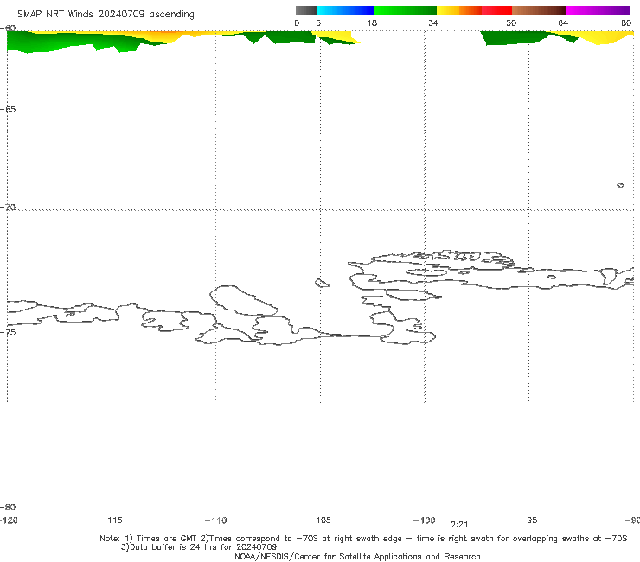Image resolution: width=640 pixels, height=562 pixels.
Task: Click the longitude label '-120'
Action: click(x=9, y=520)
